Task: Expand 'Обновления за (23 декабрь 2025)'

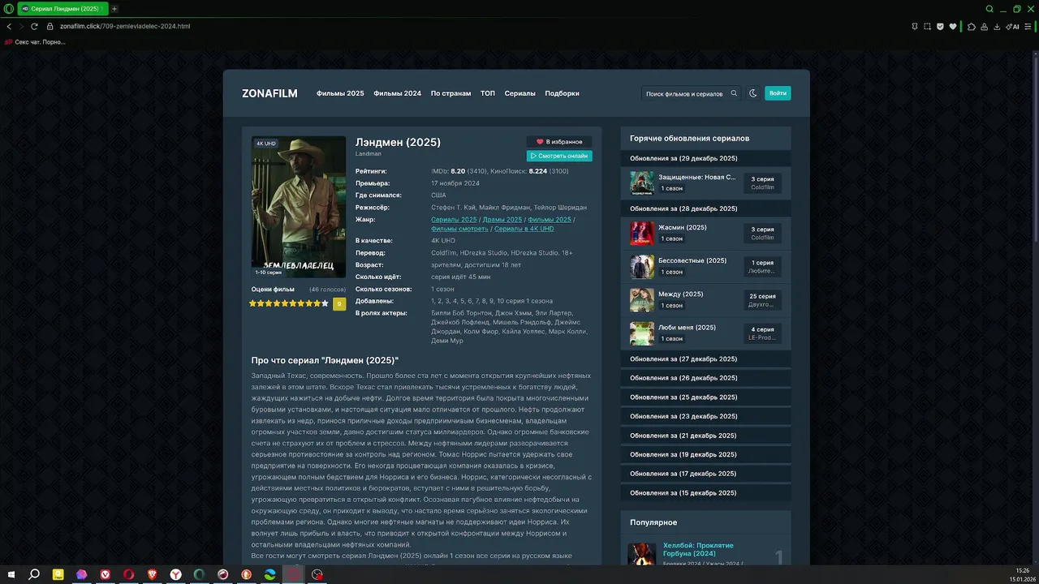Action: point(705,416)
